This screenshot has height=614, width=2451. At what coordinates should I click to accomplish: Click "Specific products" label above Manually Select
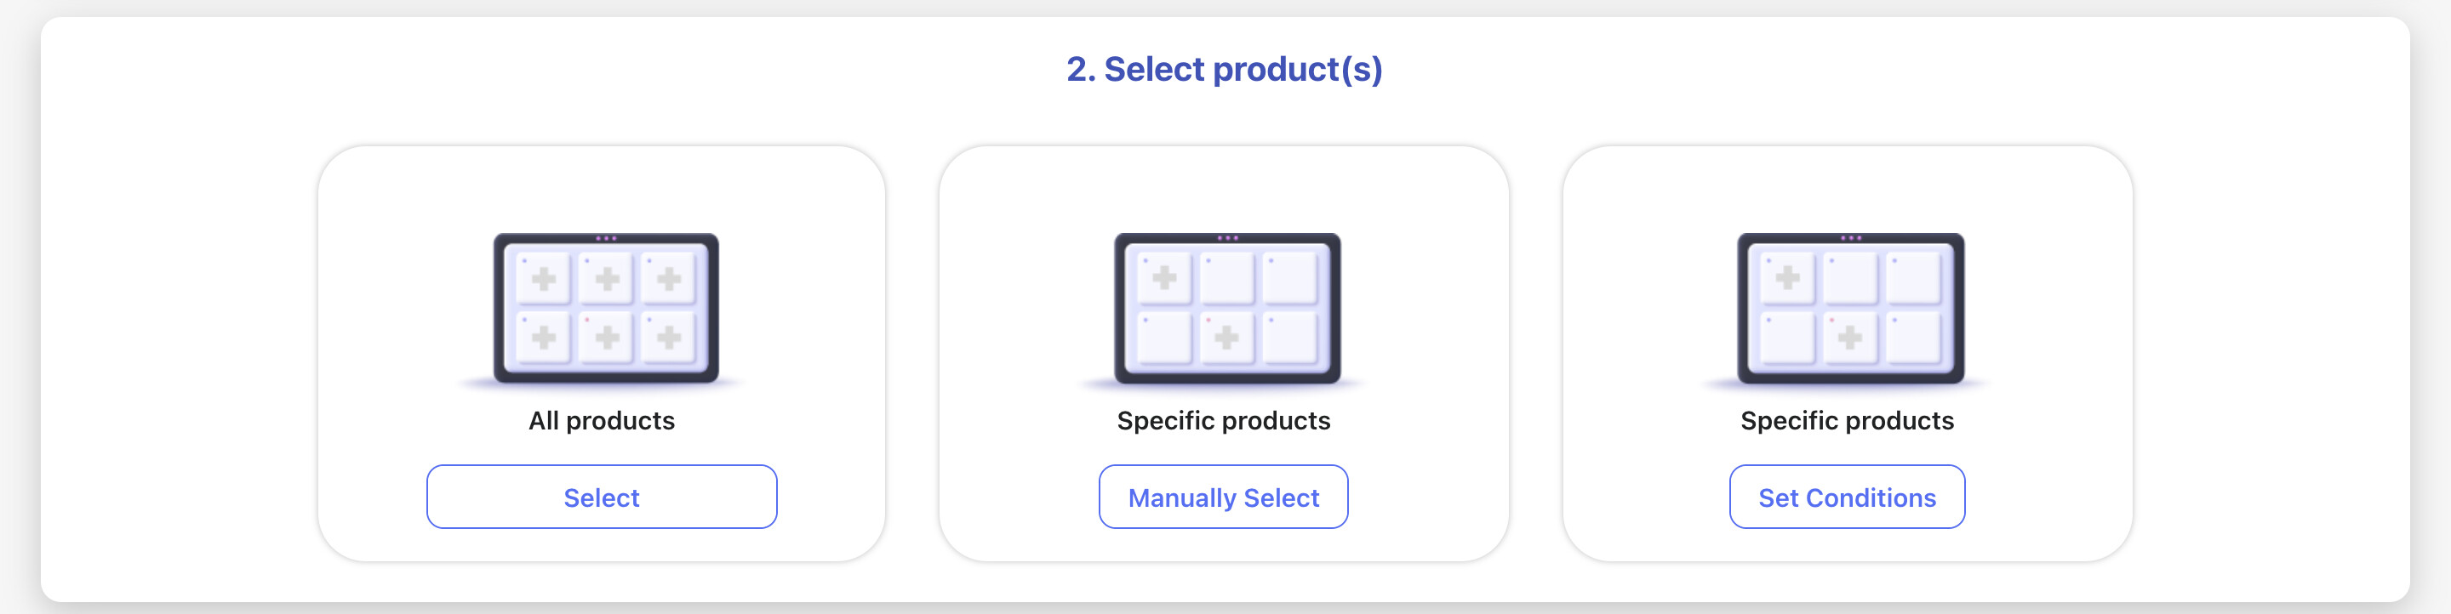pos(1224,420)
